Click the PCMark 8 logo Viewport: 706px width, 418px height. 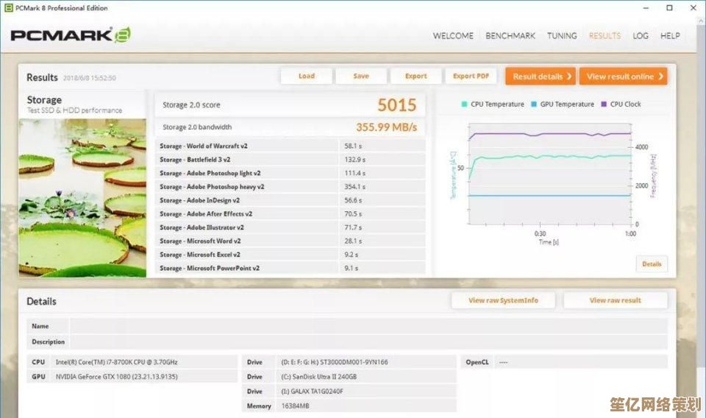[x=71, y=35]
